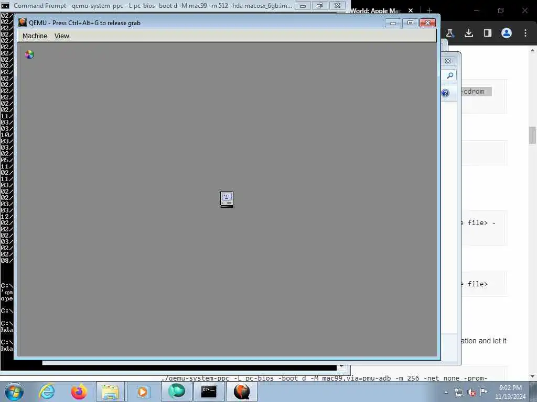The image size is (537, 402).
Task: Click the QEMU window title icon
Action: (x=23, y=23)
